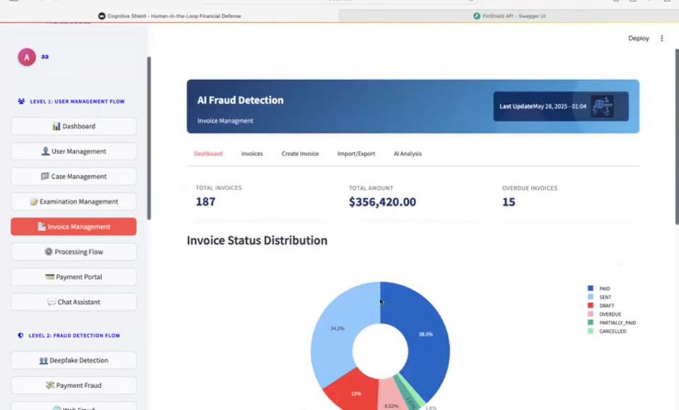Click the robot icon in the Last Update box
Screen dimensions: 679x410
point(603,106)
